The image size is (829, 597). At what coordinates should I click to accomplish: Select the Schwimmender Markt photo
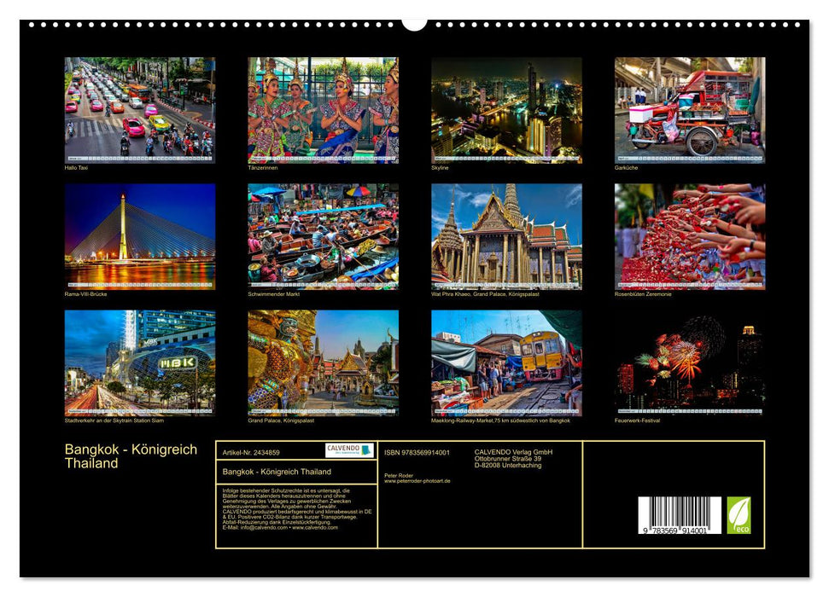[323, 236]
